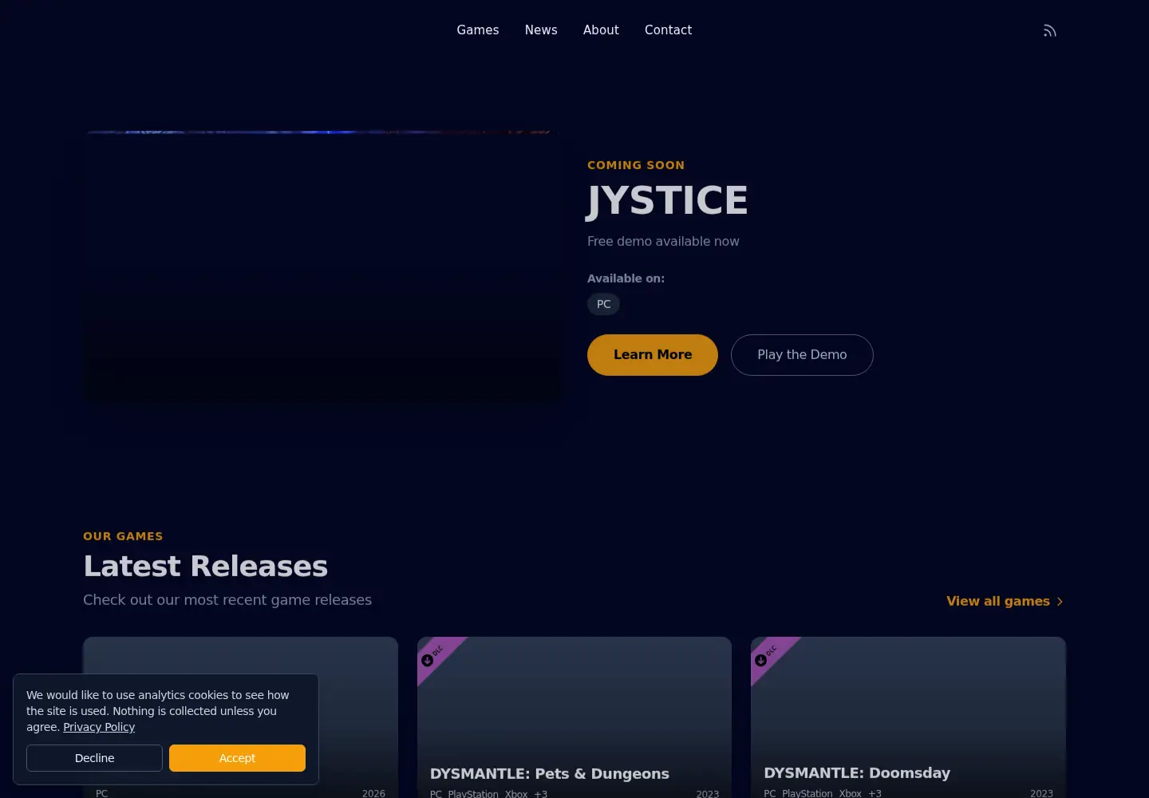Open the JYSTICE hero banner image

pos(322,267)
